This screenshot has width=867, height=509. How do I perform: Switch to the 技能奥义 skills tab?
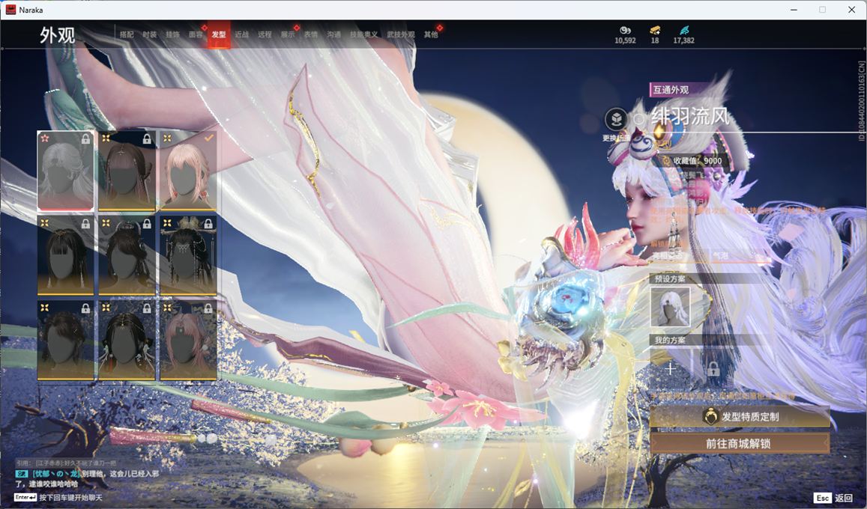point(364,34)
